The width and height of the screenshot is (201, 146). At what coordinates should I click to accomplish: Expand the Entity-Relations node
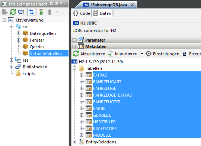click(74, 142)
